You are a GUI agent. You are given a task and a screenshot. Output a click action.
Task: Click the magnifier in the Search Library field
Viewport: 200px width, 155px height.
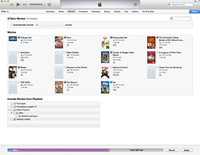tap(169, 5)
